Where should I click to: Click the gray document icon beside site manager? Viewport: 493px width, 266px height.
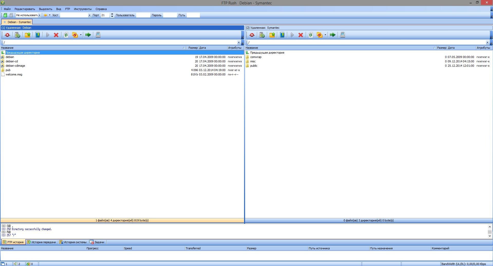[11, 15]
